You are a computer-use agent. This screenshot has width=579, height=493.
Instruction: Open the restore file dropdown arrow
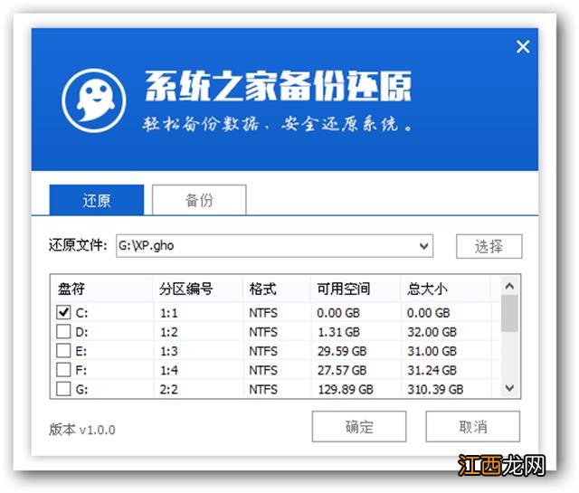pyautogui.click(x=424, y=246)
